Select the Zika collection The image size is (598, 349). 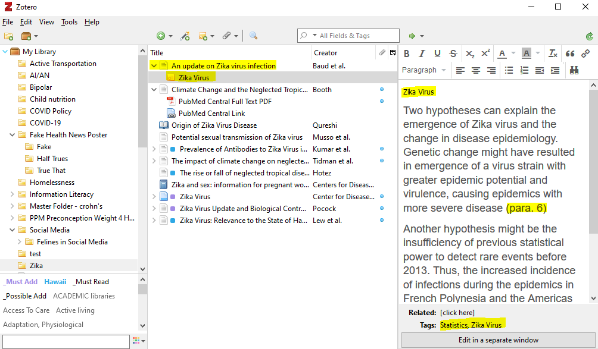tap(36, 266)
